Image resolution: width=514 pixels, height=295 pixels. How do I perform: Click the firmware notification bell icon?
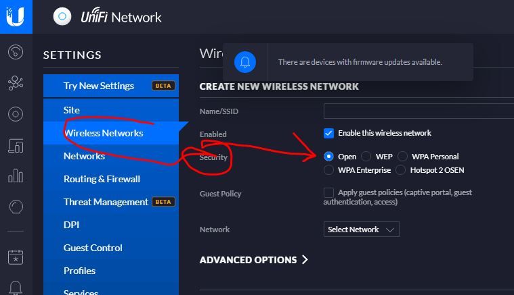click(x=244, y=62)
